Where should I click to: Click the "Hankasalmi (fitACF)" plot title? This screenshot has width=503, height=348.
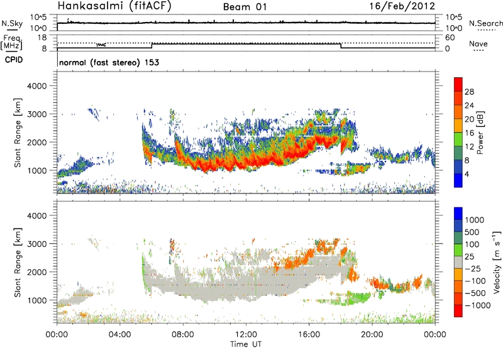click(x=114, y=6)
